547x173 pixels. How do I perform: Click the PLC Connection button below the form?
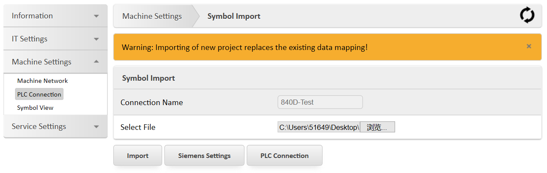pyautogui.click(x=284, y=155)
